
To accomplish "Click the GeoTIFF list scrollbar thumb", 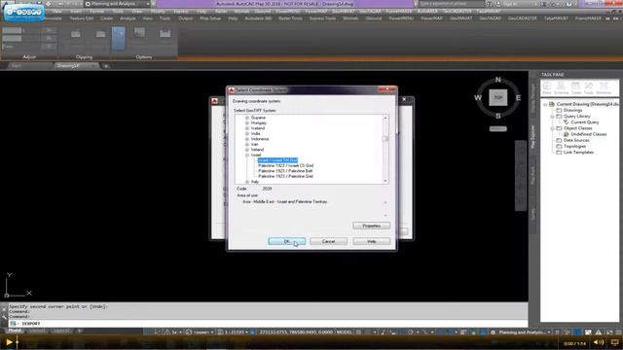I will pos(385,138).
